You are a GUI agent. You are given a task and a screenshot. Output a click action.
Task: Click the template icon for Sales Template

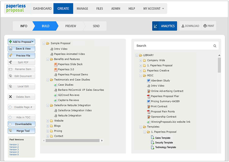(x=153, y=138)
